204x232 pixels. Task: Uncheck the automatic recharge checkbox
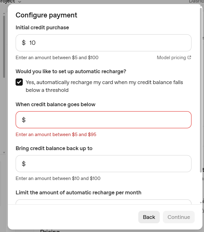click(x=19, y=82)
